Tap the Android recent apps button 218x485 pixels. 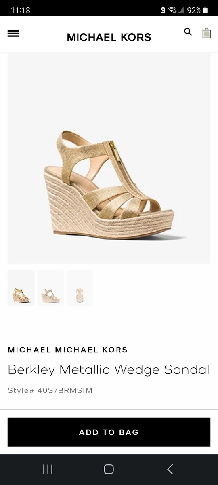point(48,469)
